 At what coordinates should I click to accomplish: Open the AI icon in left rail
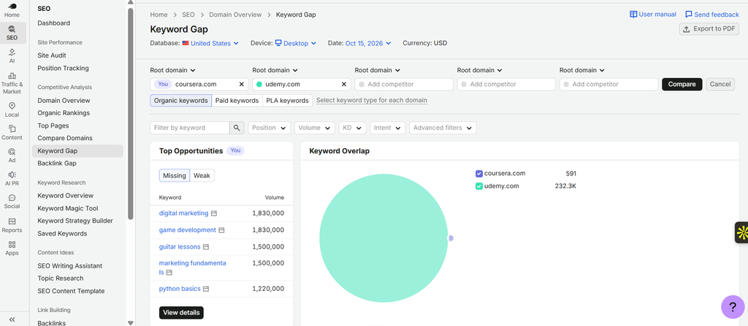[x=12, y=55]
